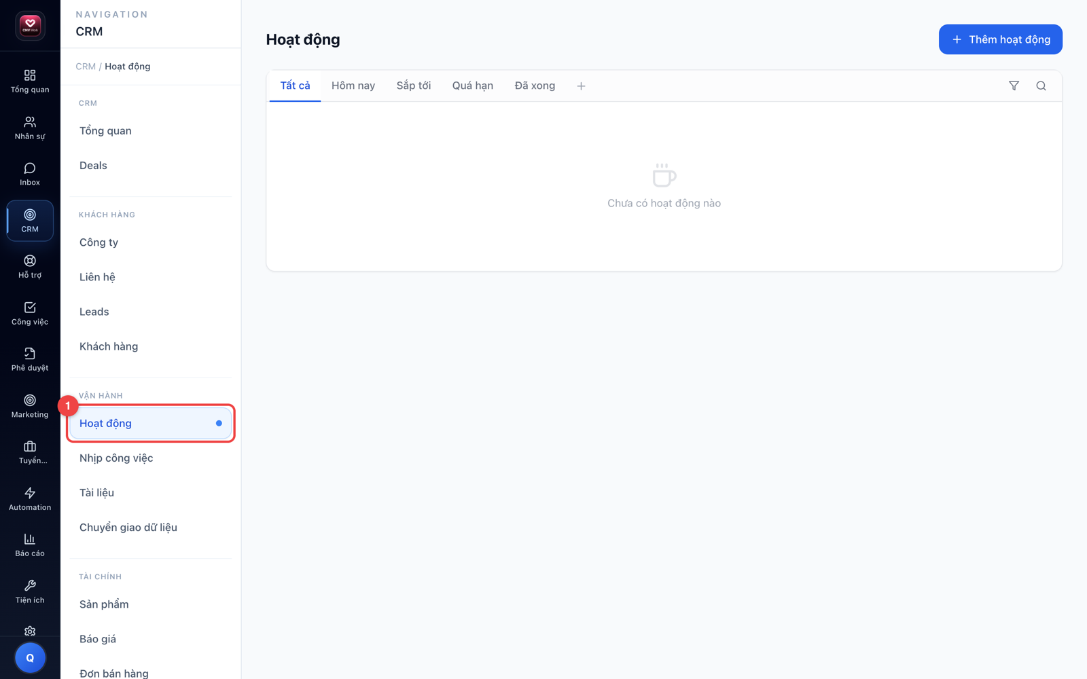Switch to Đã xong tab
Viewport: 1087px width, 679px height.
[535, 86]
